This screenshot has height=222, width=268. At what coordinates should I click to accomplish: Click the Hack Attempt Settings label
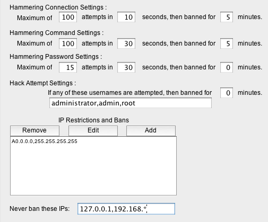tap(43, 83)
